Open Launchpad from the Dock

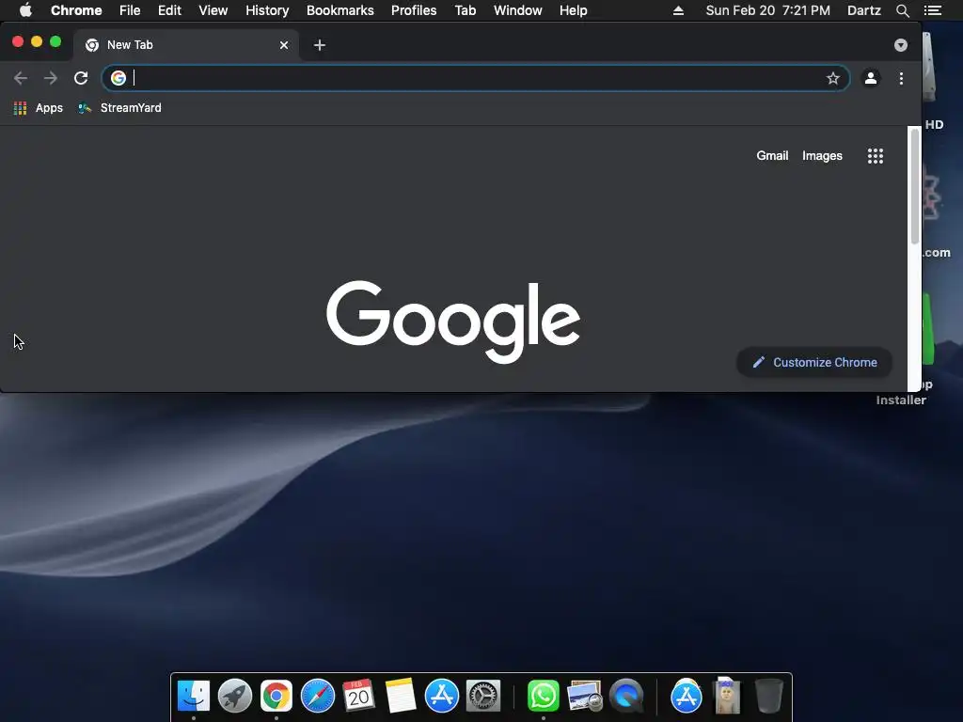234,696
